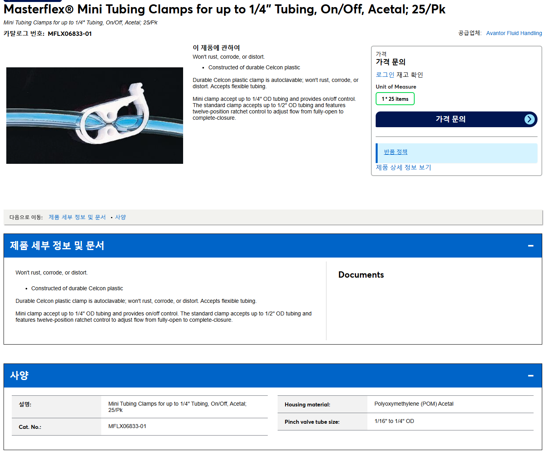
Task: Click the Housing material label
Action: (x=308, y=405)
